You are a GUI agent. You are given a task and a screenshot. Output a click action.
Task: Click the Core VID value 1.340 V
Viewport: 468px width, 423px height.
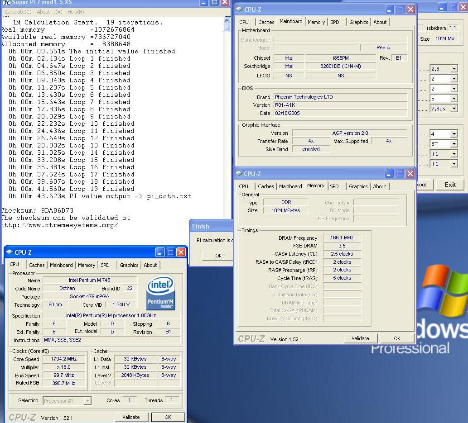[x=121, y=304]
